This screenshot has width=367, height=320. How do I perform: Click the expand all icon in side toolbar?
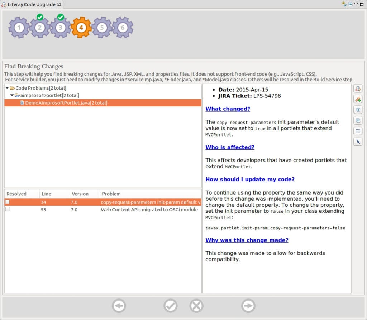[x=358, y=110]
